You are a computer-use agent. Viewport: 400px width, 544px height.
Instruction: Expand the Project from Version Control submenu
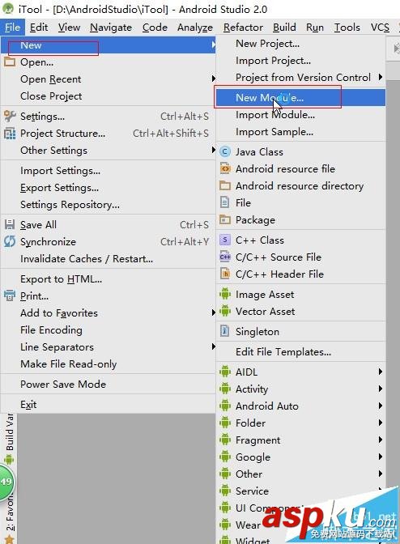point(381,77)
